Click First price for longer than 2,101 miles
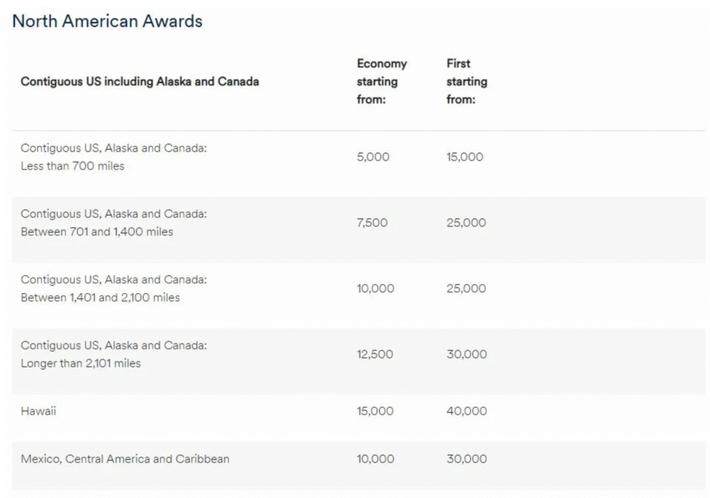 click(467, 354)
